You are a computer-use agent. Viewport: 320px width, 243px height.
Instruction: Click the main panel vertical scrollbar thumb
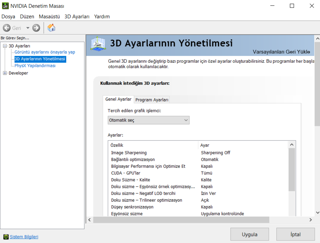318,84
